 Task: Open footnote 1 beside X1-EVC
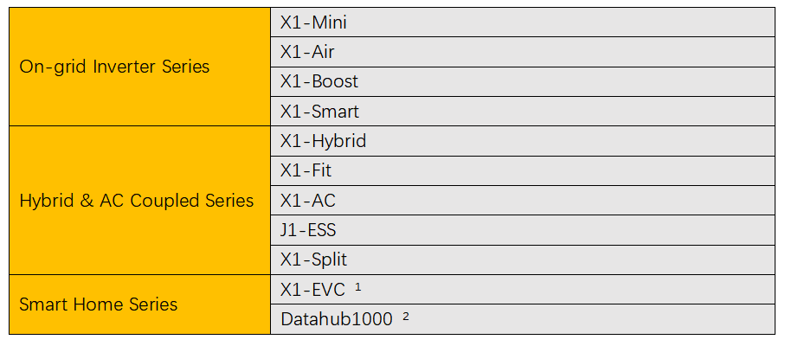click(x=358, y=286)
